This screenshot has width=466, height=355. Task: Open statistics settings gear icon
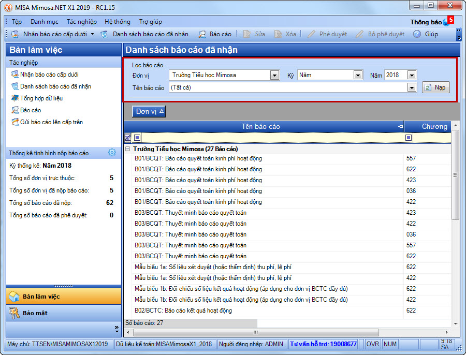[x=112, y=153]
